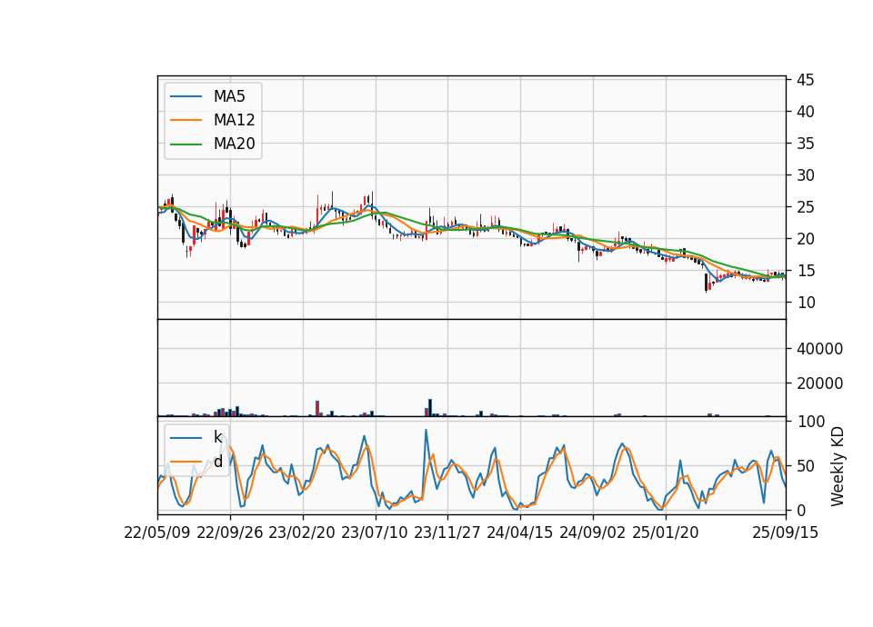Click the price axis value 40
This screenshot has width=873, height=627.
coord(805,112)
